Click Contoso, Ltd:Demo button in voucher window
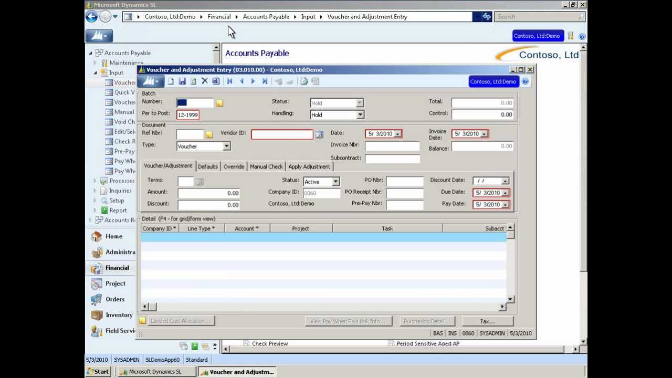 (x=493, y=81)
